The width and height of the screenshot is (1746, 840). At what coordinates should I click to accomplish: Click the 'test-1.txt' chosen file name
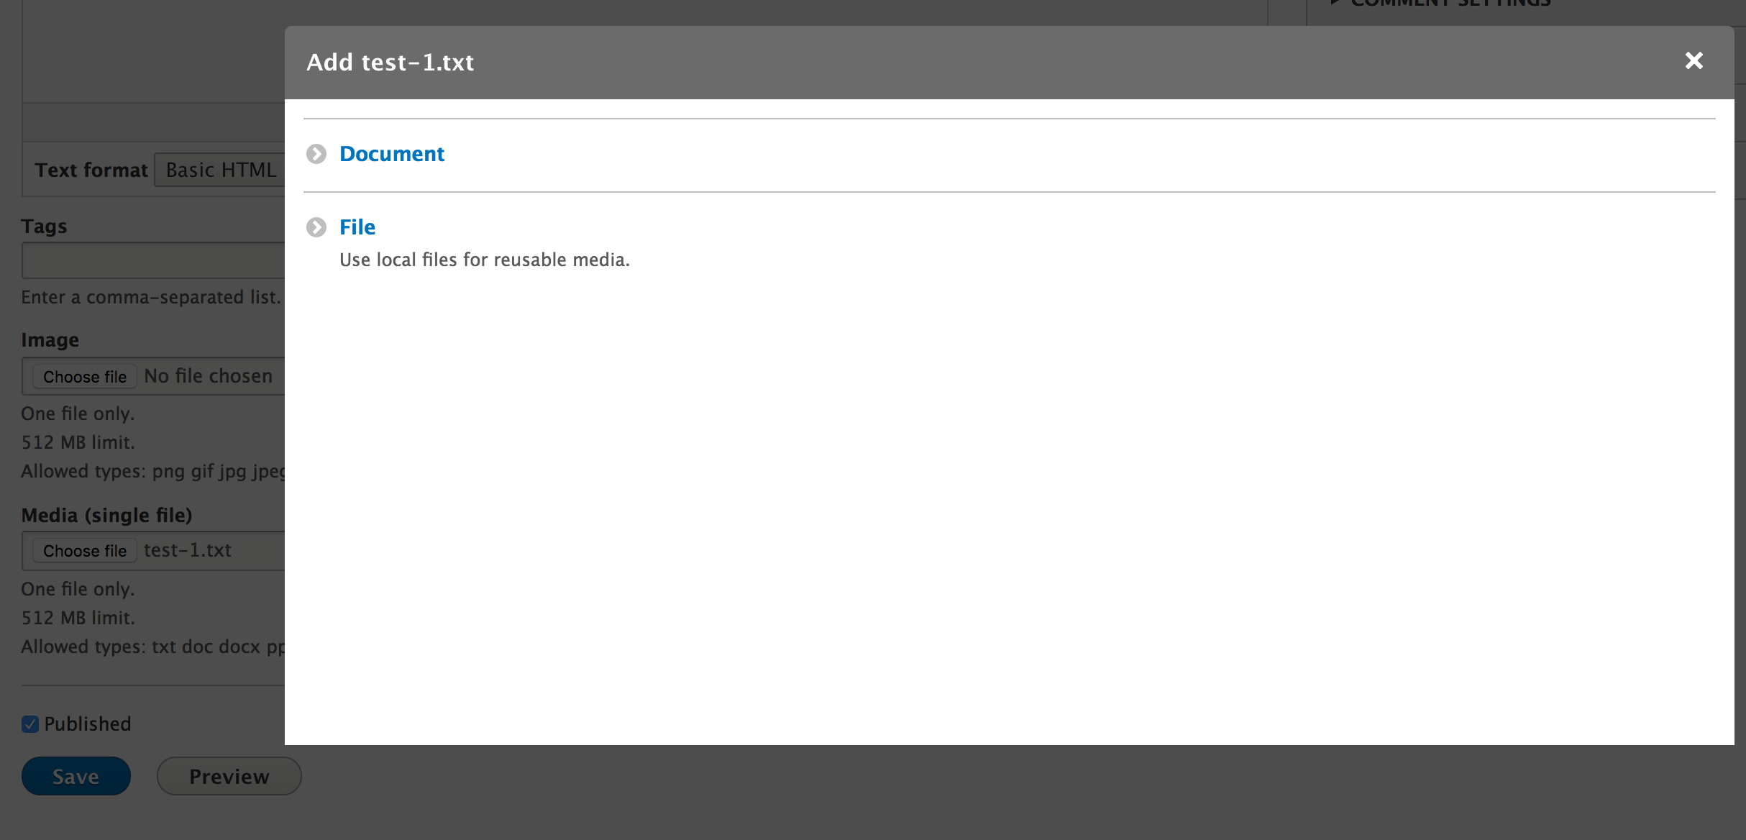click(188, 550)
